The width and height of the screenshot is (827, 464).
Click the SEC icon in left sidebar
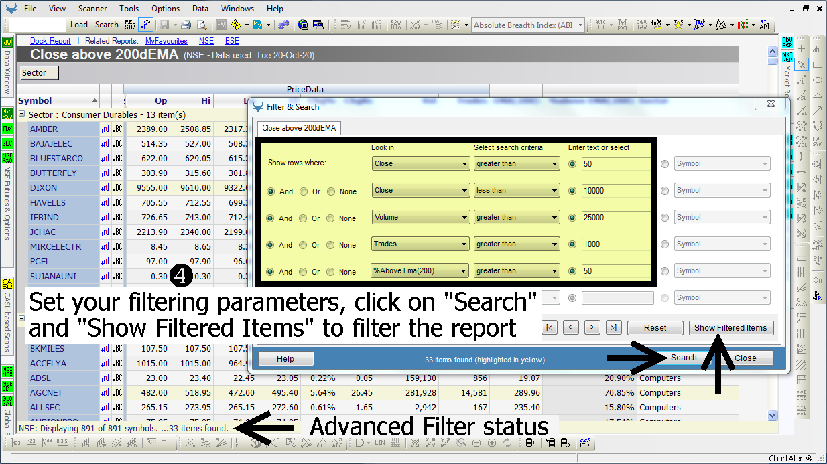click(x=7, y=143)
